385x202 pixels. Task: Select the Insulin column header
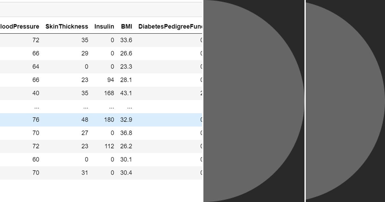click(104, 27)
